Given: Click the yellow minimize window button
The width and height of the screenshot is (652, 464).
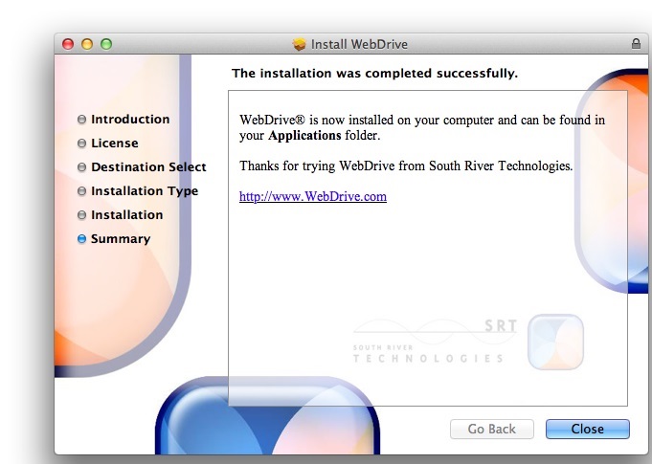Looking at the screenshot, I should [87, 44].
